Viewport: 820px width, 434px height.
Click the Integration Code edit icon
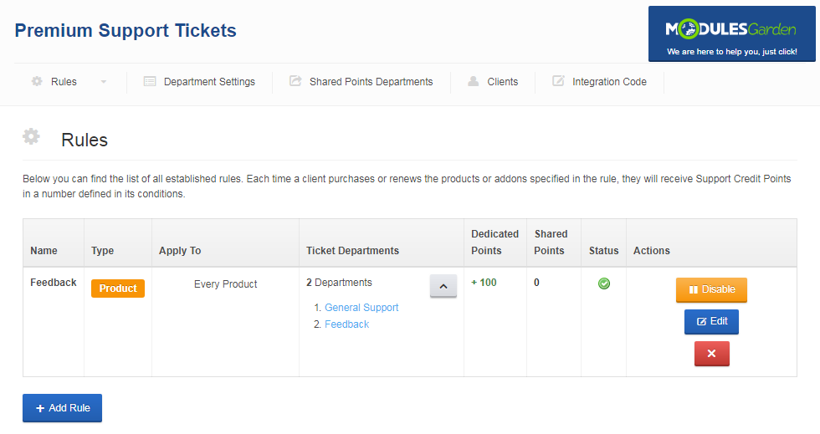[558, 81]
